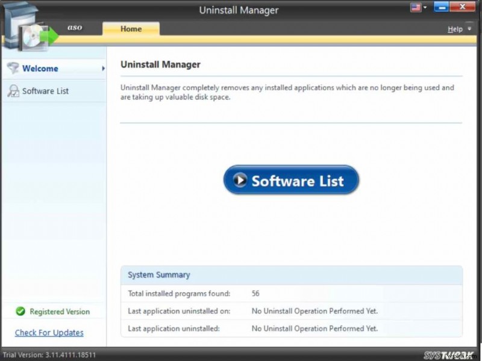Click the aso brand logo
Image resolution: width=482 pixels, height=361 pixels.
coord(74,27)
